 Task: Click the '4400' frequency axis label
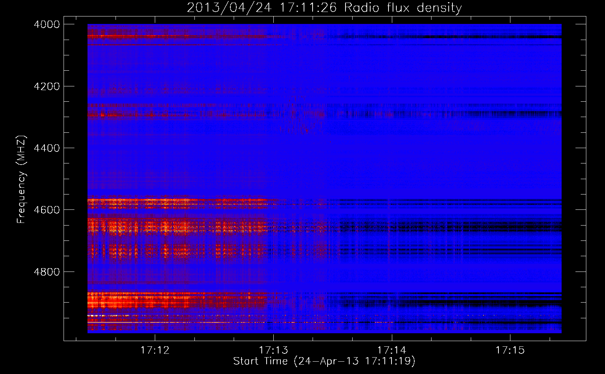click(x=47, y=148)
